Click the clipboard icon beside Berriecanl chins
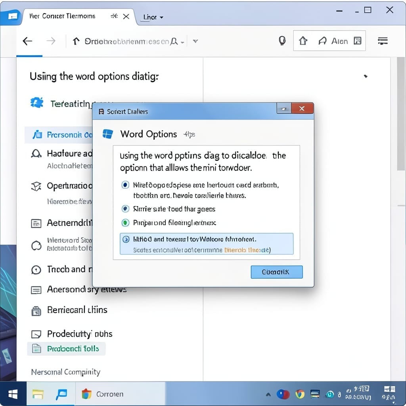The image size is (406, 406). point(36,311)
